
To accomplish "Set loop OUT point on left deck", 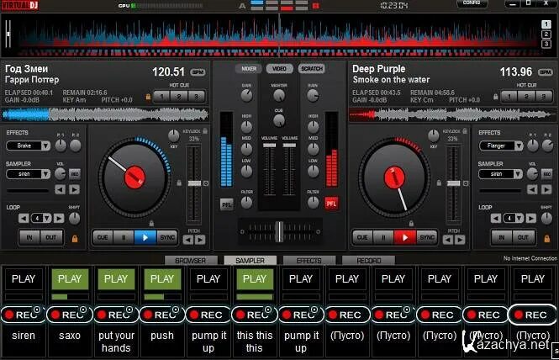I will pyautogui.click(x=51, y=238).
